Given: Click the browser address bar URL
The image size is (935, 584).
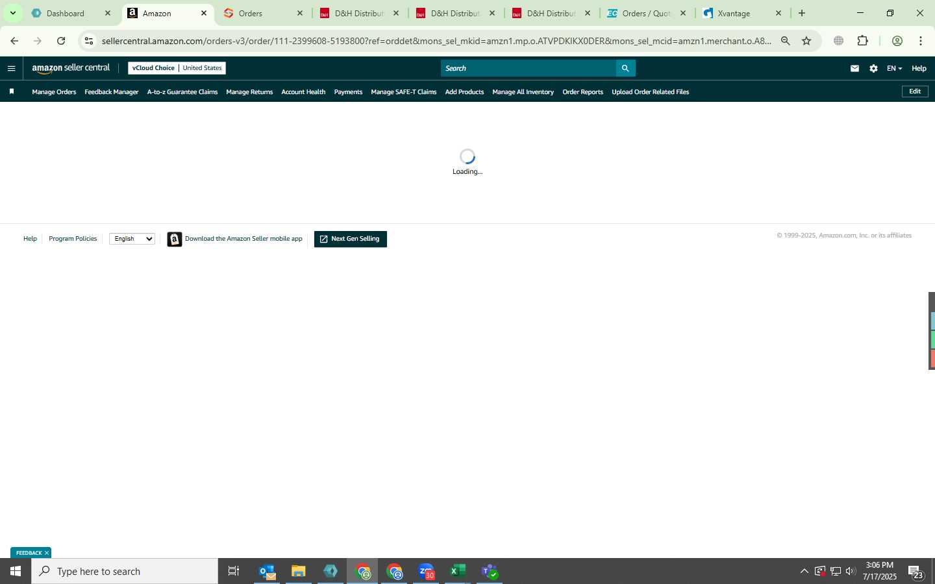Looking at the screenshot, I should tap(436, 41).
